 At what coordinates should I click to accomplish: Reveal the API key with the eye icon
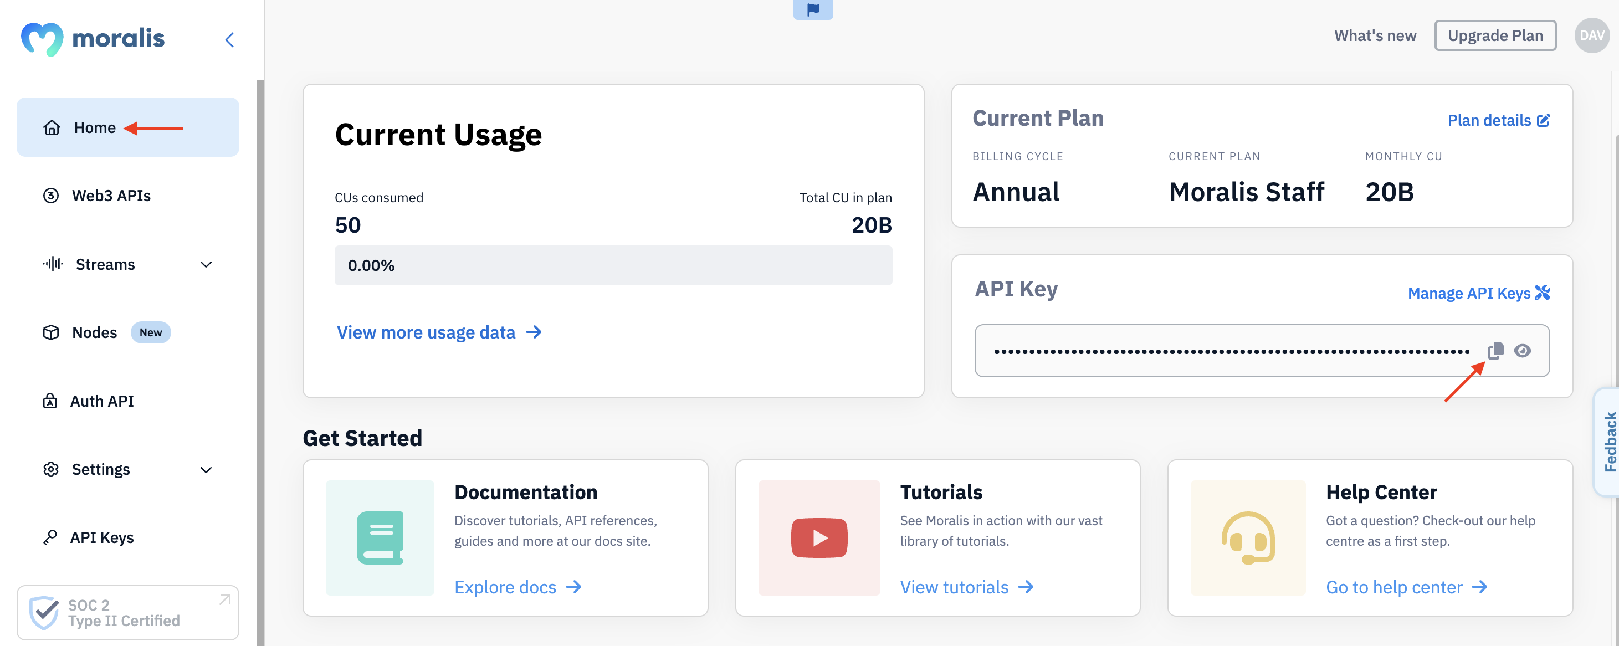[x=1522, y=351]
